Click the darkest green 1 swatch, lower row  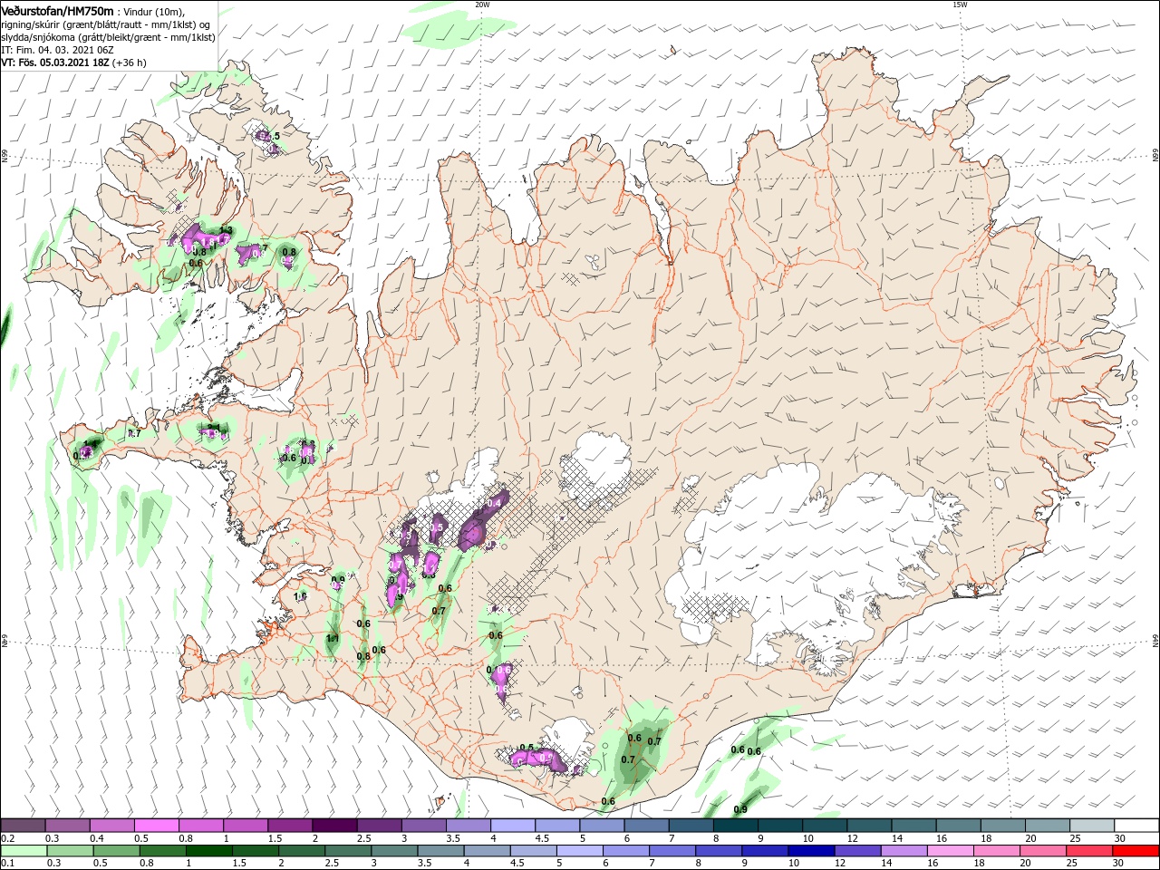pyautogui.click(x=210, y=851)
